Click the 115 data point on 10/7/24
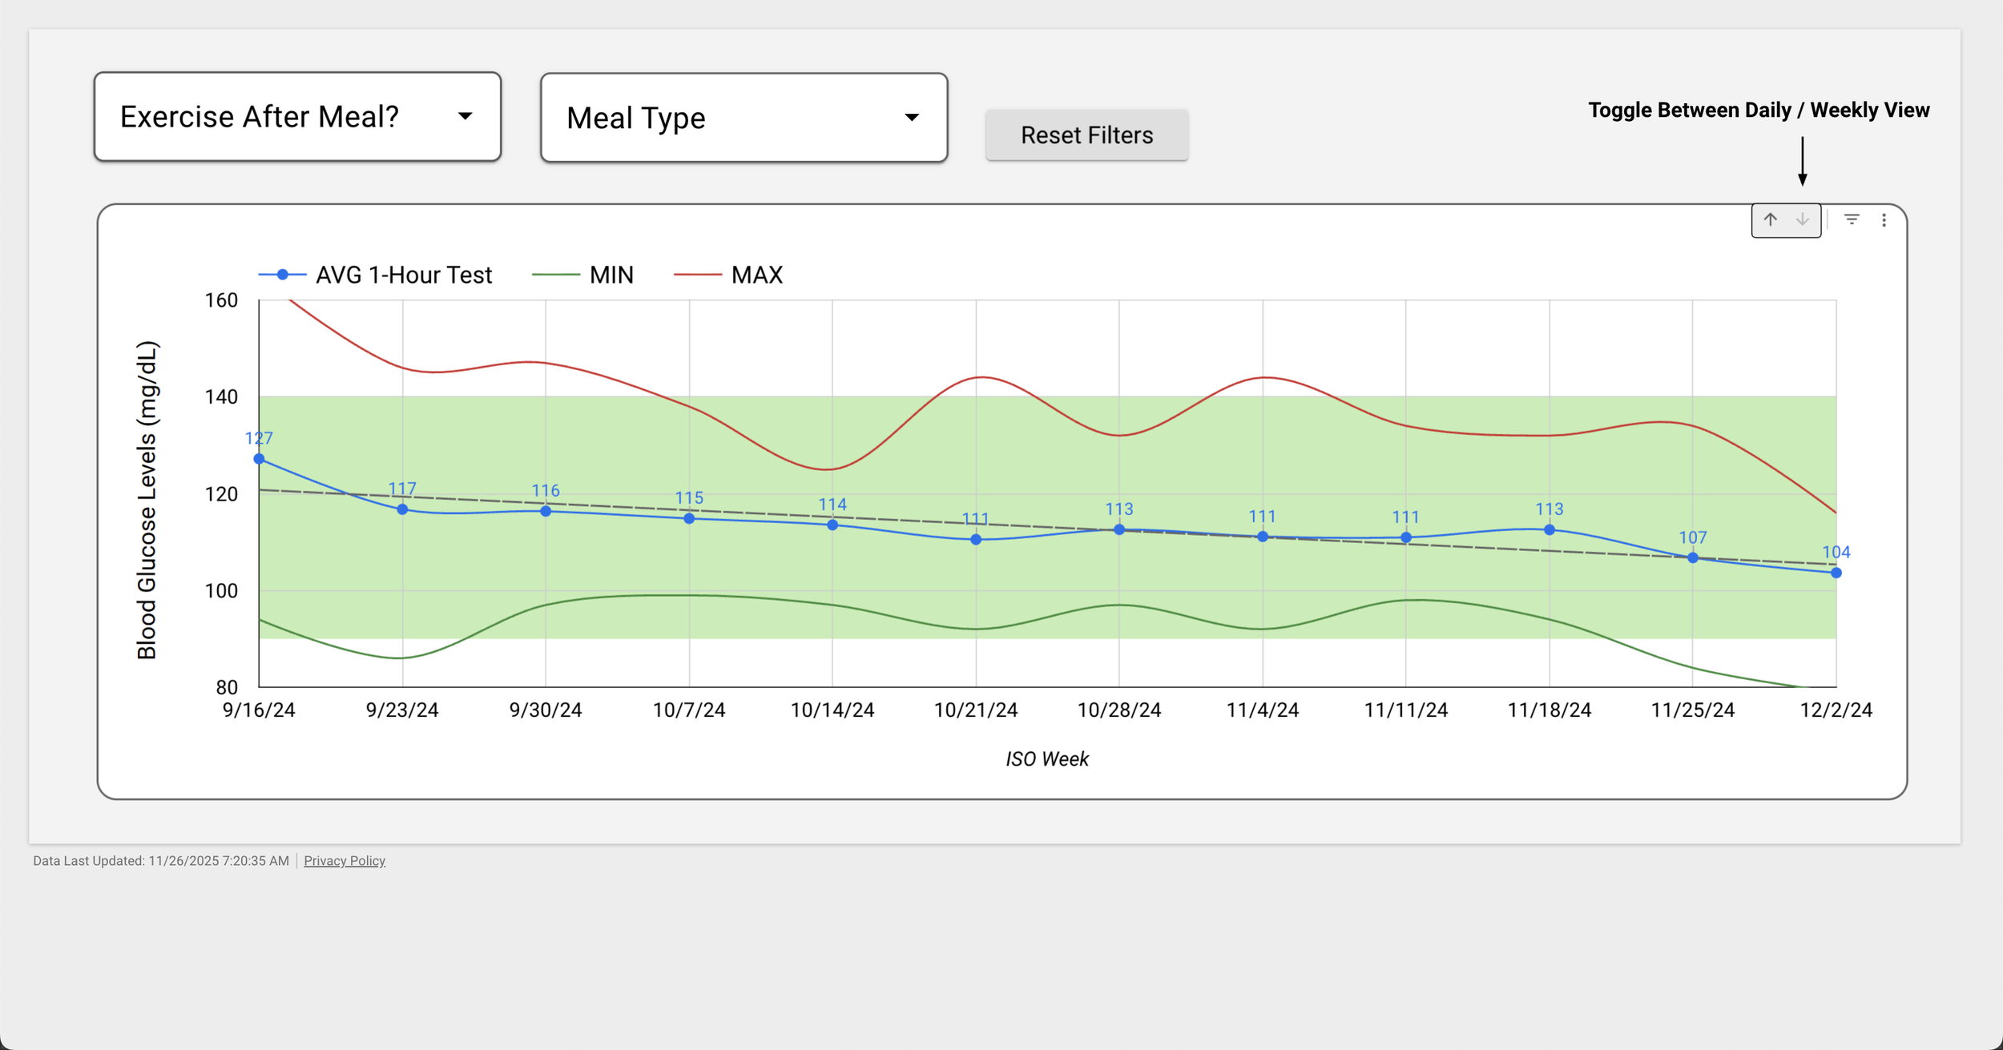 [x=689, y=518]
